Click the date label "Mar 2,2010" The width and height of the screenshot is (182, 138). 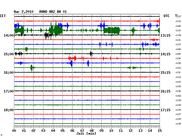[24, 12]
